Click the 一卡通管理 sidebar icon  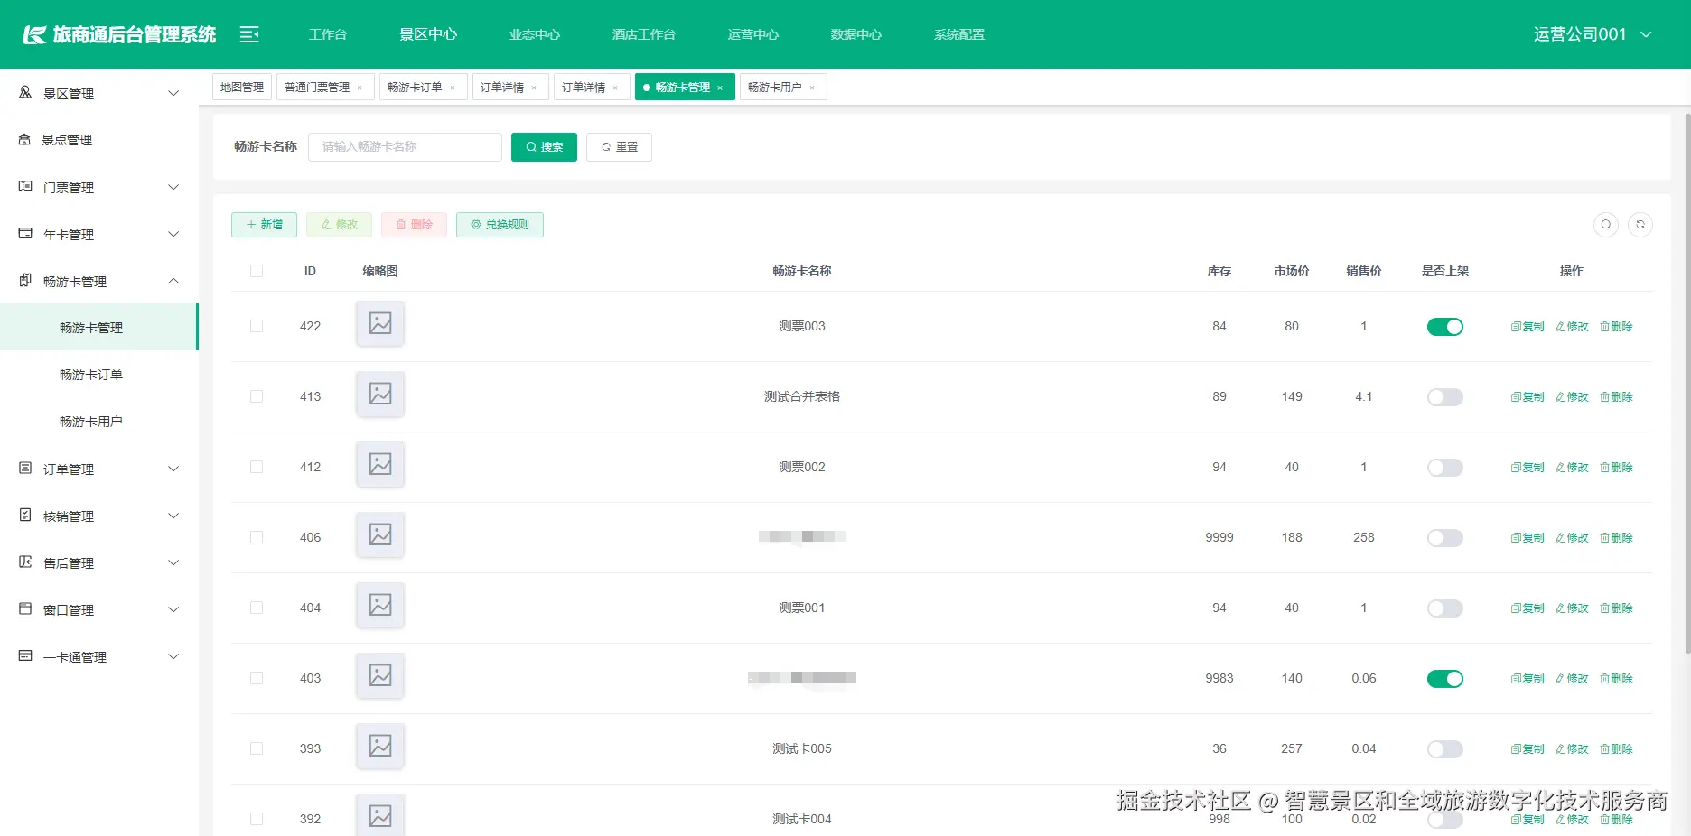point(26,656)
